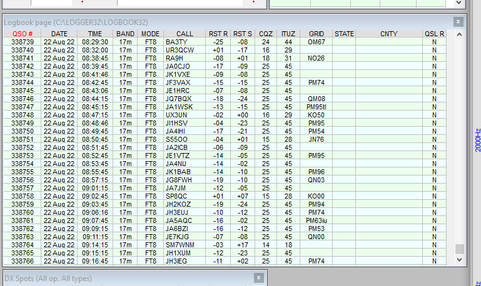Viewport: 481px width, 286px height.
Task: Click grid OM67 cell
Action: tap(316, 42)
